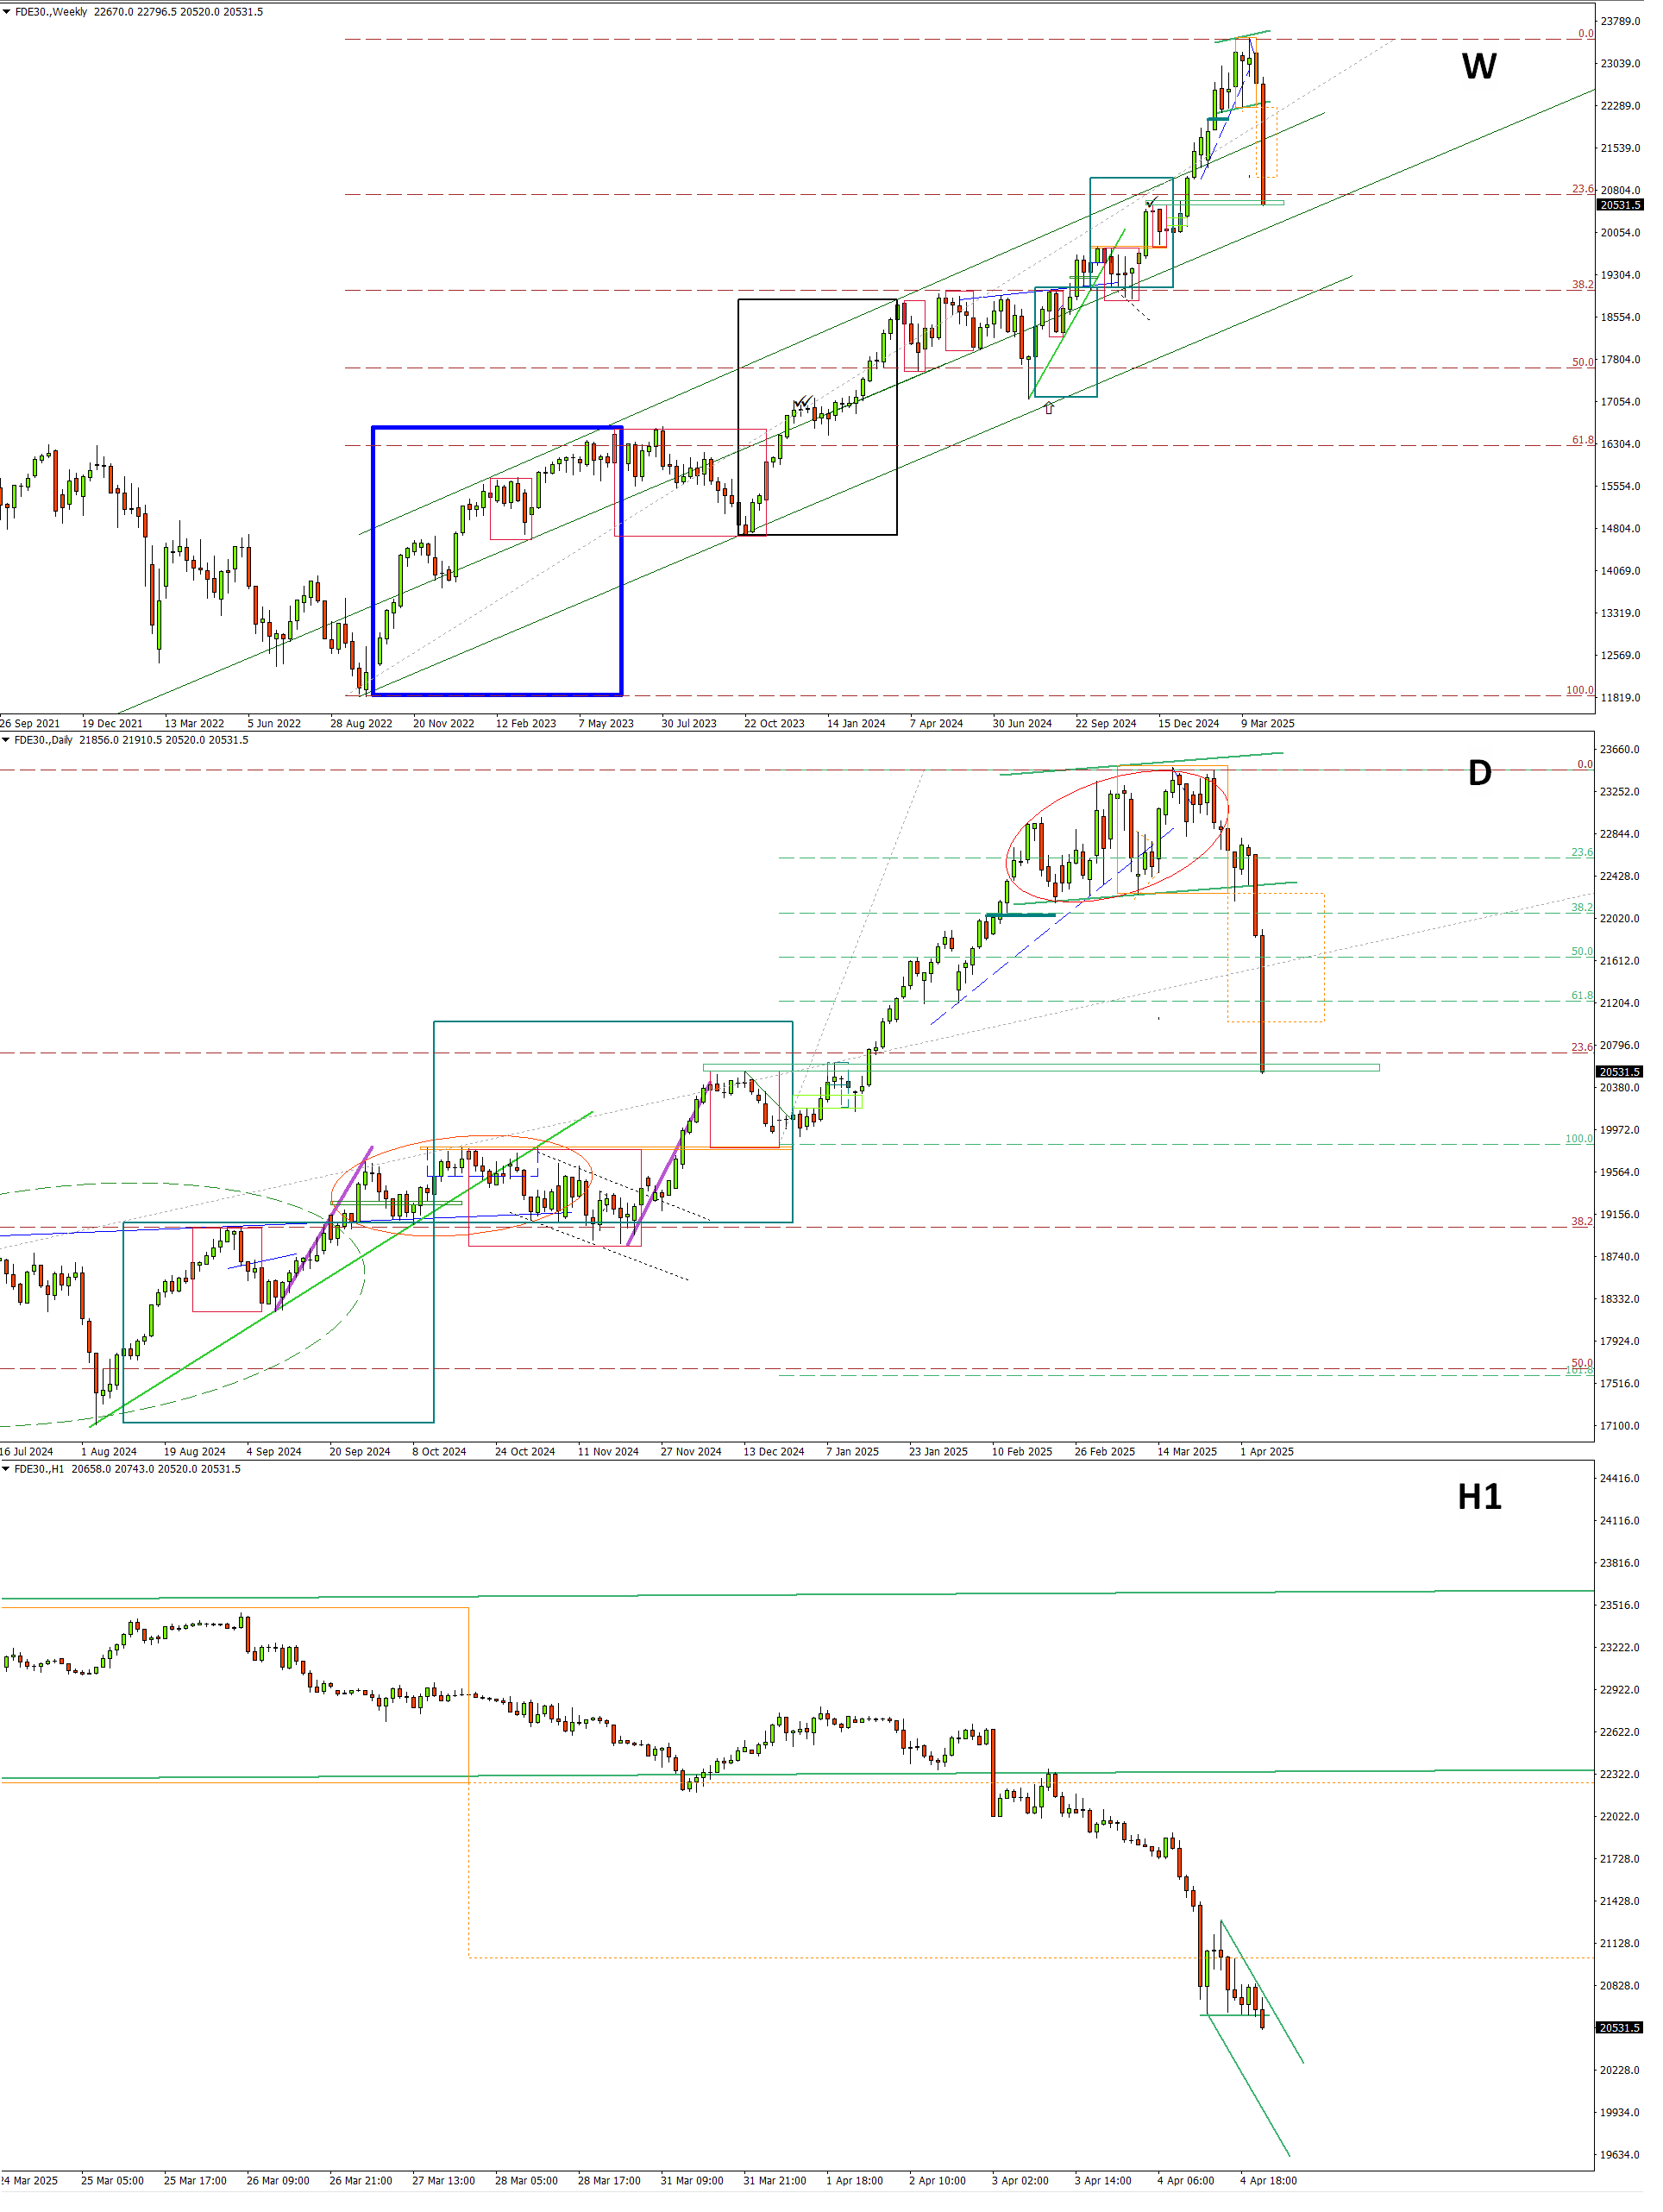Click the 1 Apr 2025 date on daily axis
This screenshot has height=2212, width=1663.
click(x=1266, y=1451)
